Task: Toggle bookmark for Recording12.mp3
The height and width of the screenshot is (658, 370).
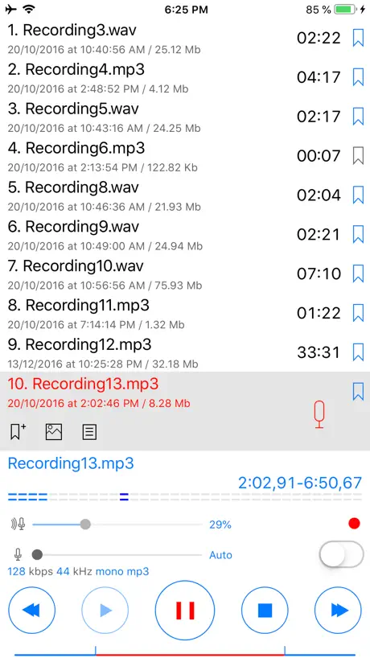Action: click(x=358, y=352)
